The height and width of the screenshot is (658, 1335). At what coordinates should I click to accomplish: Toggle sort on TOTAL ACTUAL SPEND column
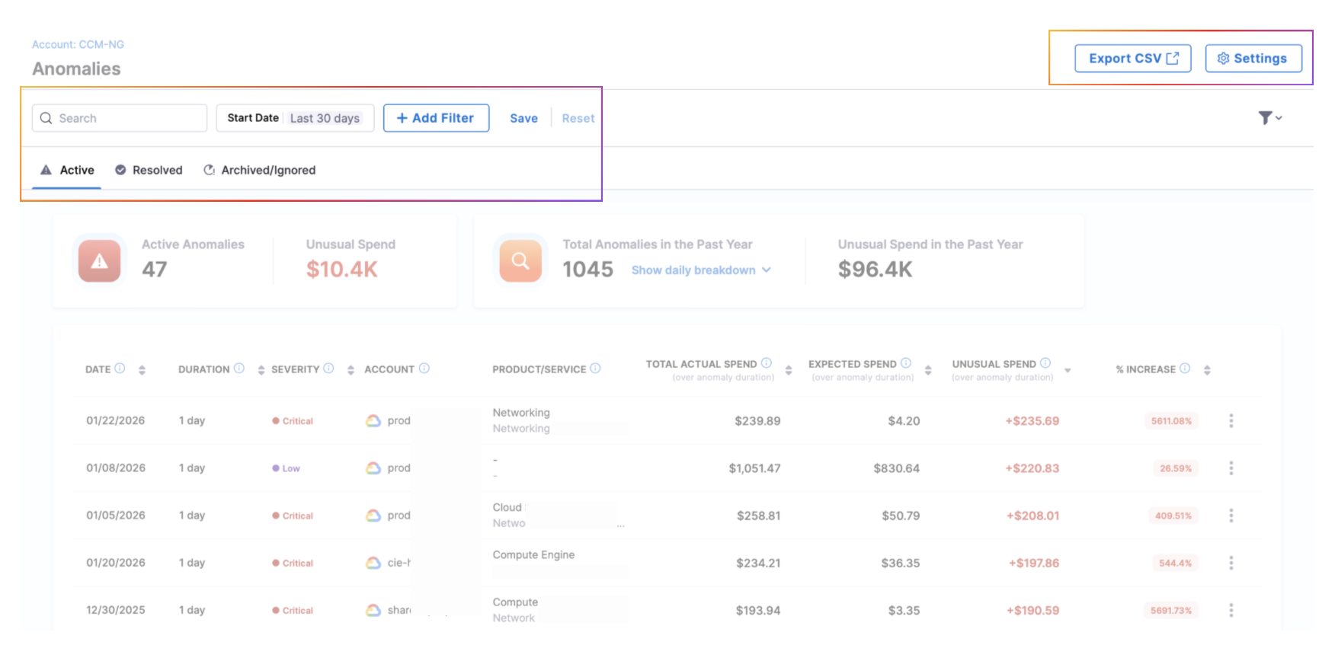[x=789, y=370]
